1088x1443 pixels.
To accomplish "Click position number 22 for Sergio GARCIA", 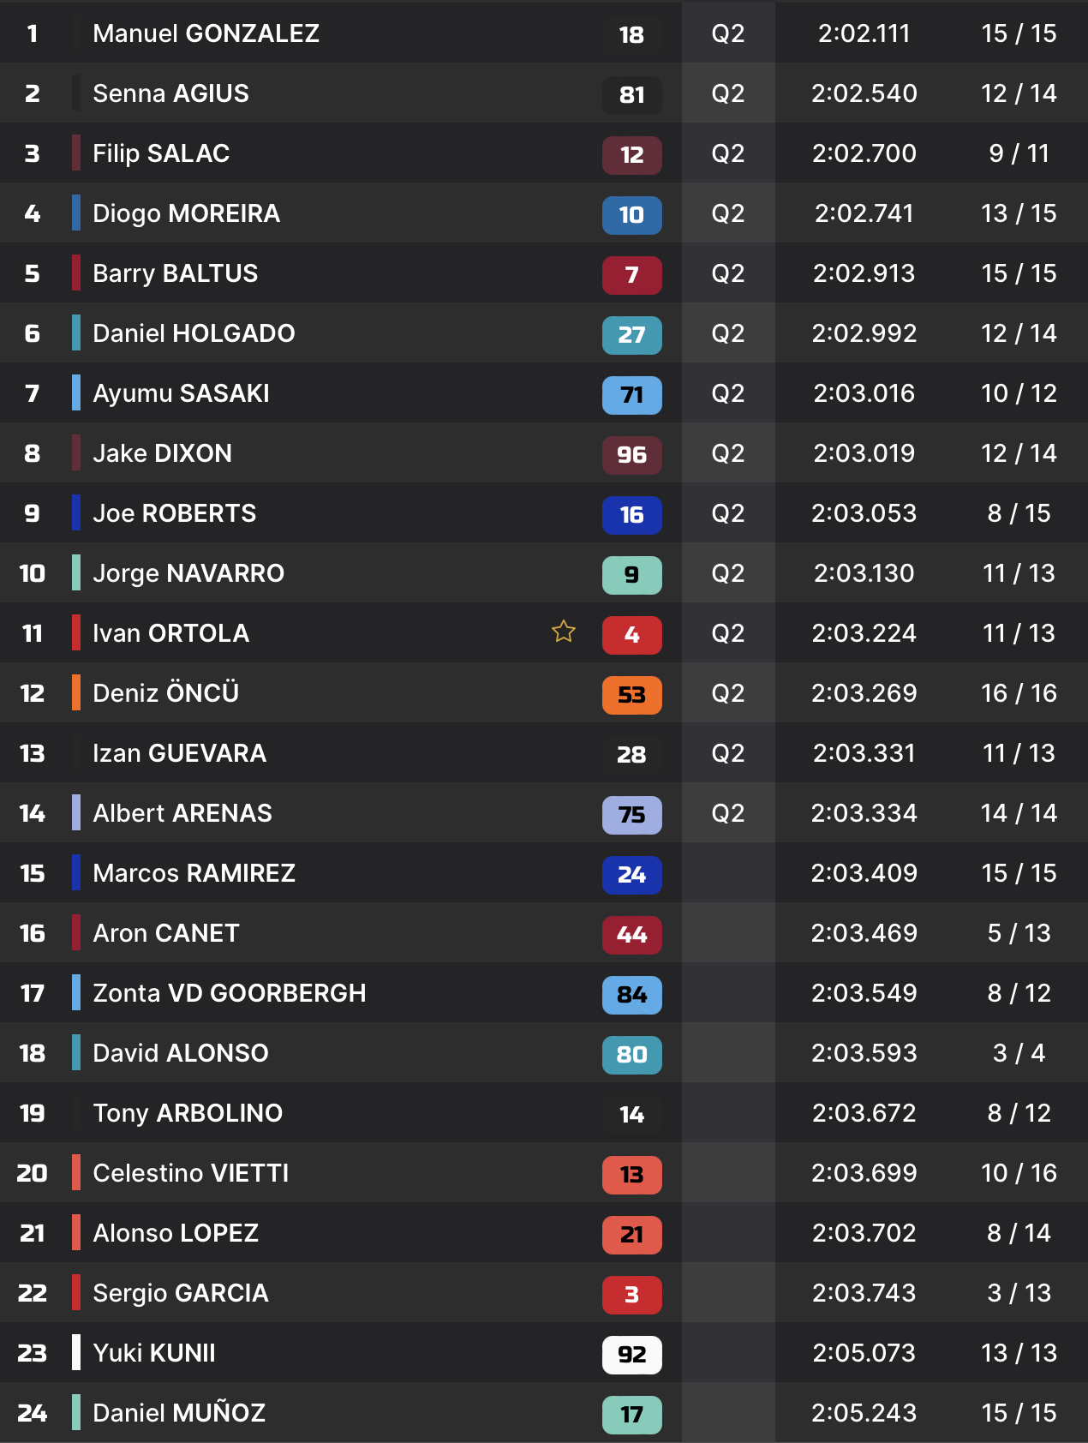I will [x=33, y=1293].
